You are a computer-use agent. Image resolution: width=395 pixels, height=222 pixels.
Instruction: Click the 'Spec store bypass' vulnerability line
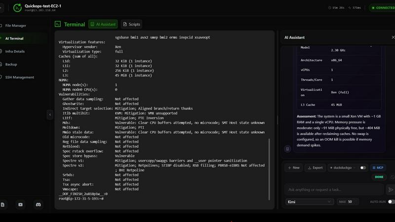[x=98, y=156]
